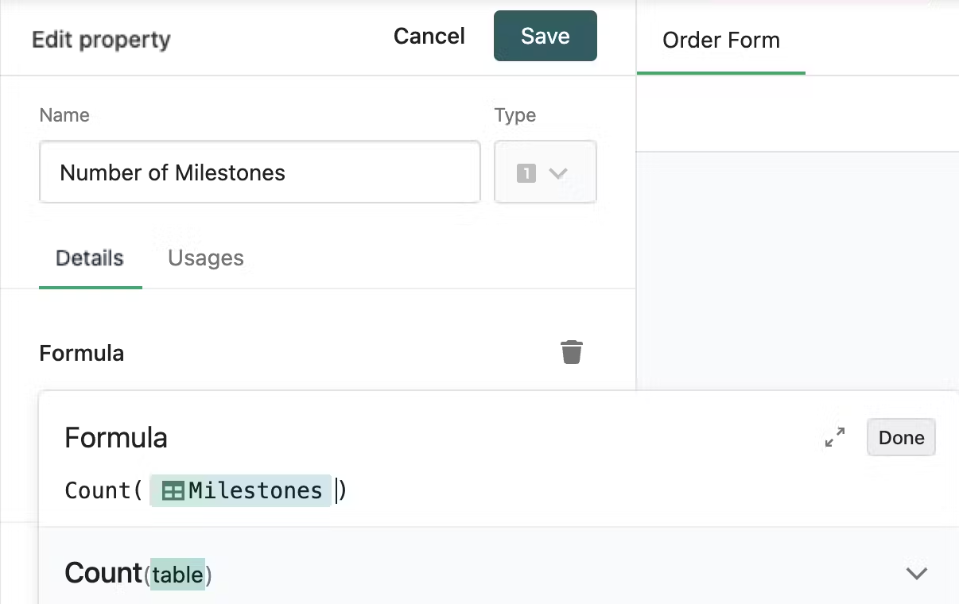Place the cursor after the formula's closing parenthesis
Viewport: 959px width, 604px height.
[348, 491]
